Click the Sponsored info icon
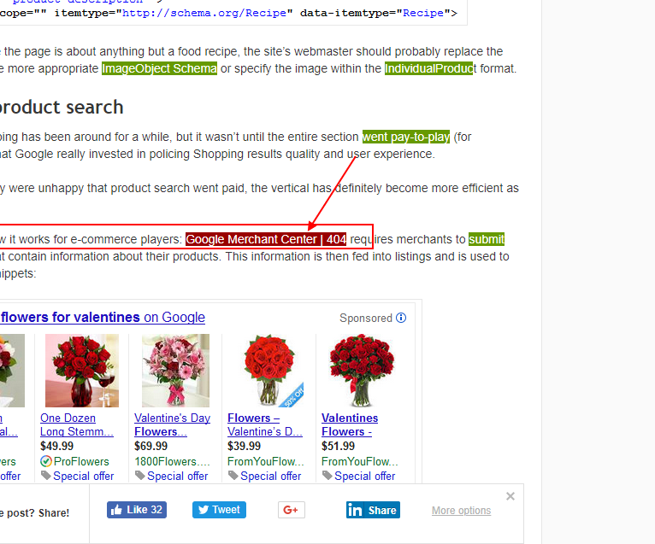 (401, 318)
